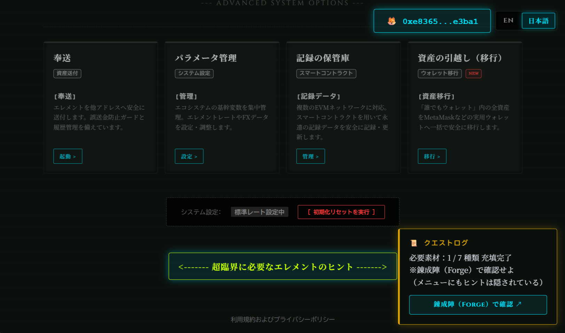Switch language to EN
The width and height of the screenshot is (565, 333).
pyautogui.click(x=508, y=21)
